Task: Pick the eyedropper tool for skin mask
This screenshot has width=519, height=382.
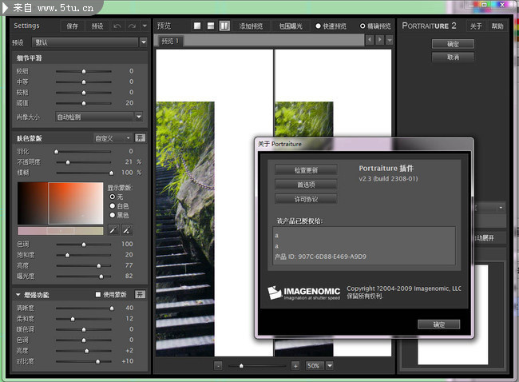Action: pyautogui.click(x=113, y=230)
